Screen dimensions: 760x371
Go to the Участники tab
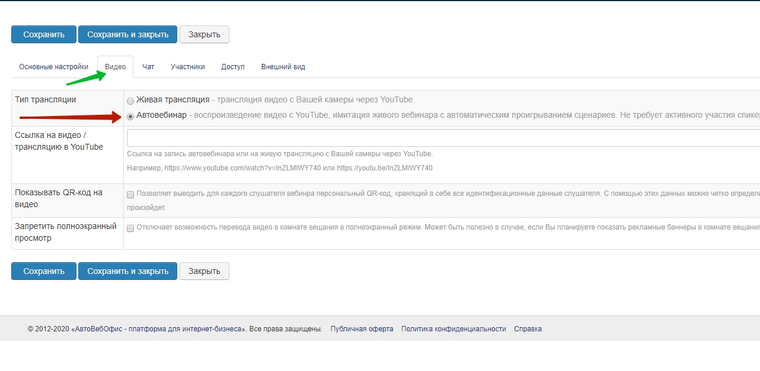188,67
